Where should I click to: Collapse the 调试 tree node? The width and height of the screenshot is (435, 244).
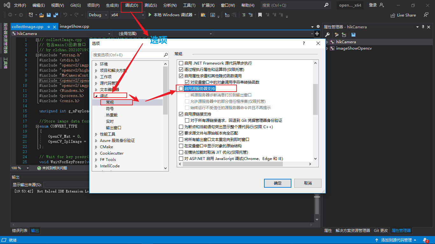coord(96,96)
